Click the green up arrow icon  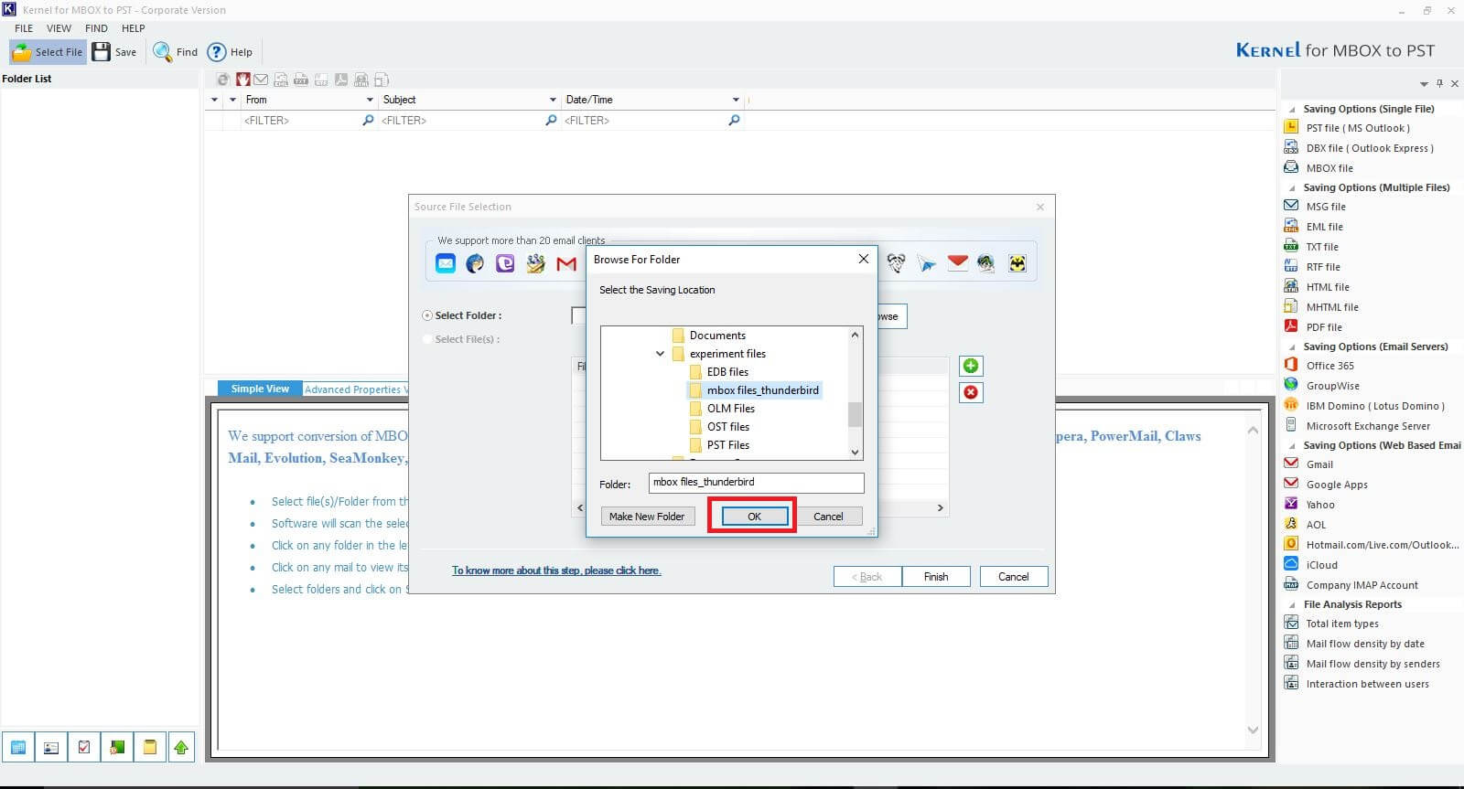181,747
